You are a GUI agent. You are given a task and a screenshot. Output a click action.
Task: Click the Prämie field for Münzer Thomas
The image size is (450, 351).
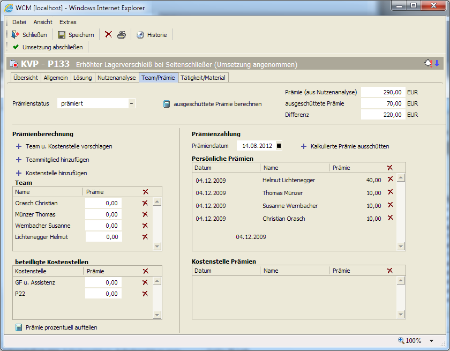pos(103,214)
